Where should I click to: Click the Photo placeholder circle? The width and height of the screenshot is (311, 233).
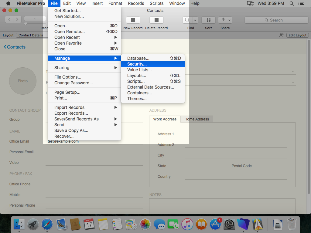pos(23,81)
